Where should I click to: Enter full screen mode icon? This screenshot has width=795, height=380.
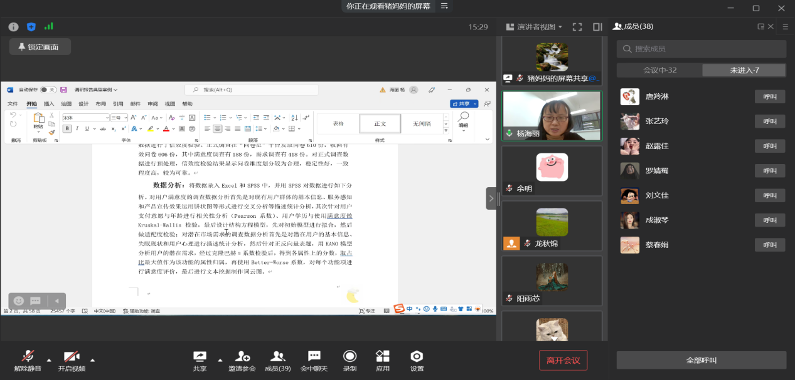click(x=578, y=27)
